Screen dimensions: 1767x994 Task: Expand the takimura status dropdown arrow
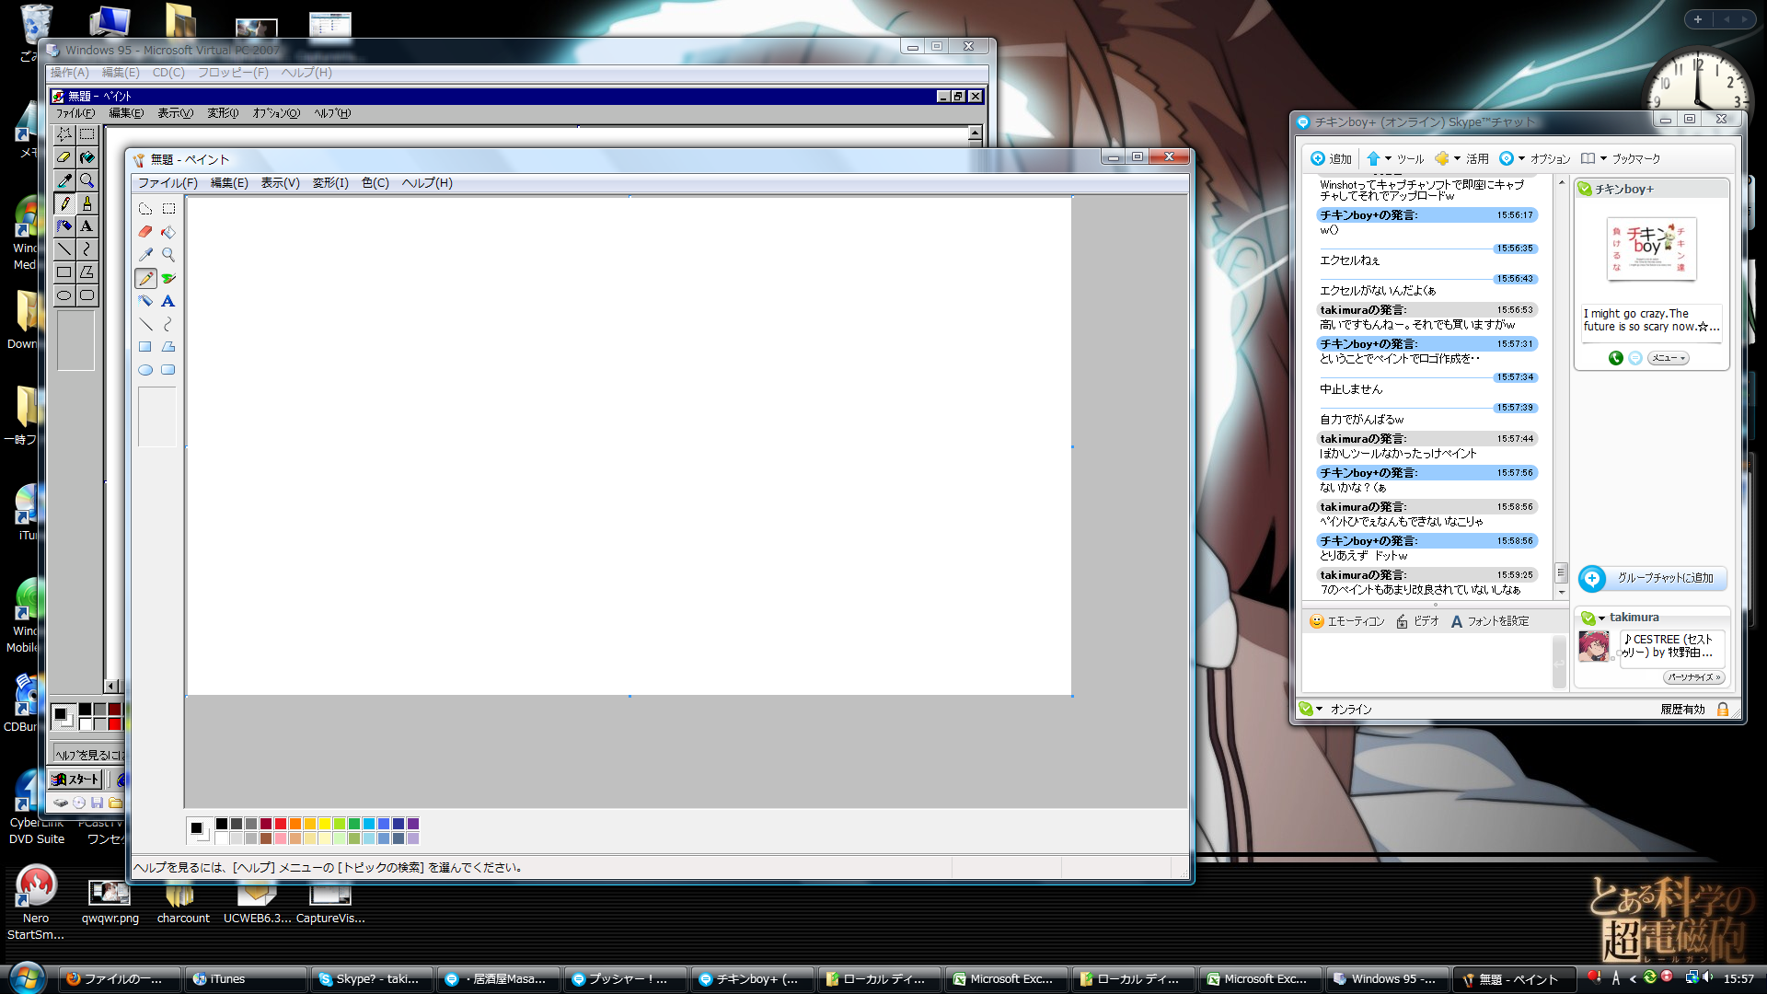1601,618
